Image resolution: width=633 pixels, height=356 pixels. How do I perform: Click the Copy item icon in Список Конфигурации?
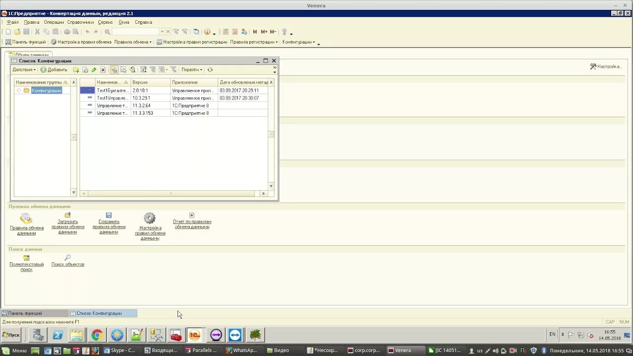85,70
